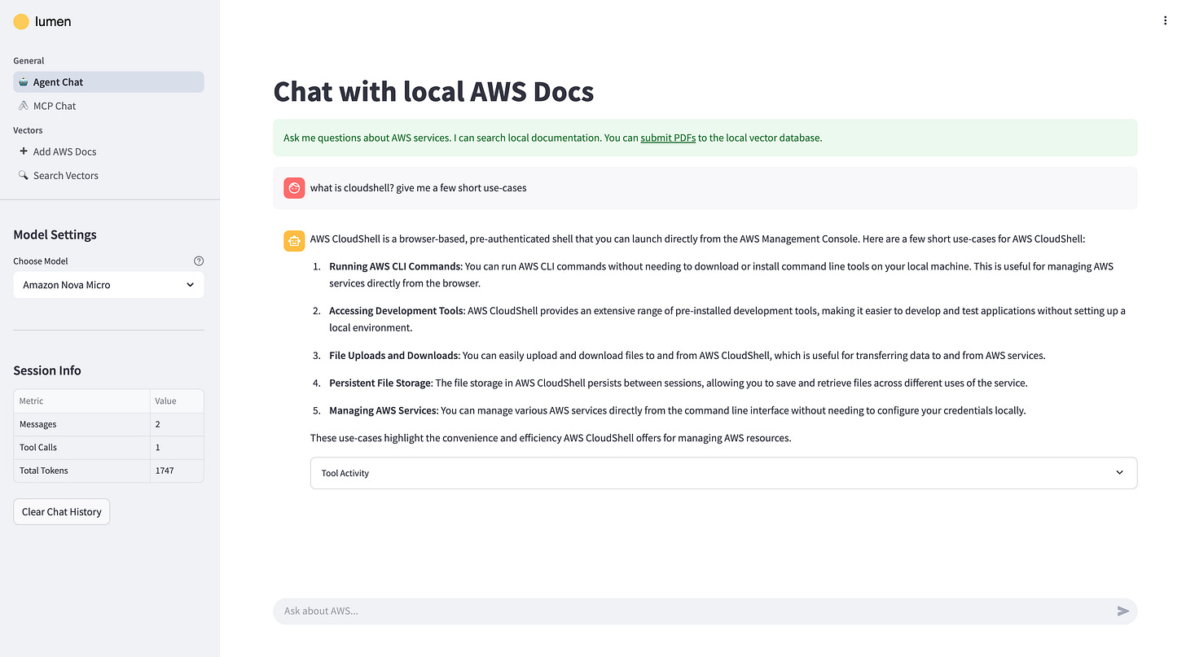Click the Accessing Development Tools bold text

click(x=397, y=311)
